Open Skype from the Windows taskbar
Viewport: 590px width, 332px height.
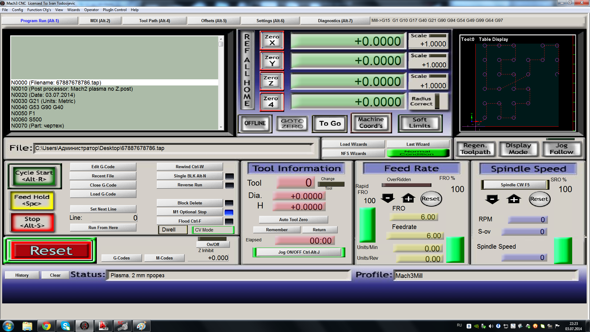(65, 326)
